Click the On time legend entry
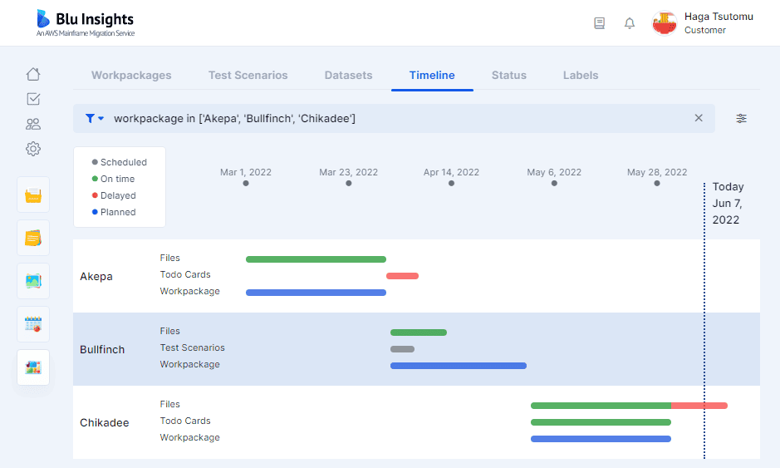The width and height of the screenshot is (780, 468). tap(114, 179)
